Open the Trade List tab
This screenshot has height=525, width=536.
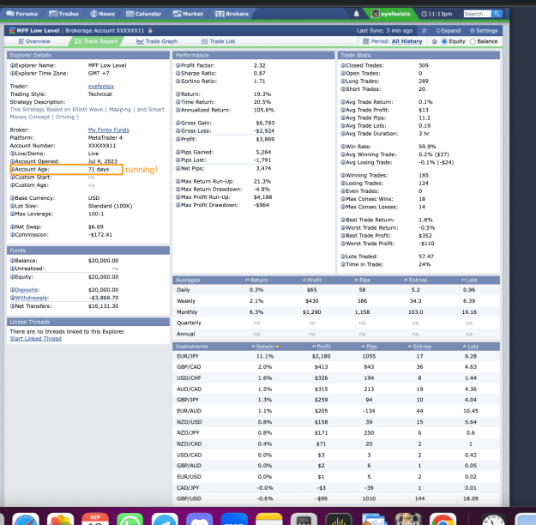pyautogui.click(x=218, y=41)
